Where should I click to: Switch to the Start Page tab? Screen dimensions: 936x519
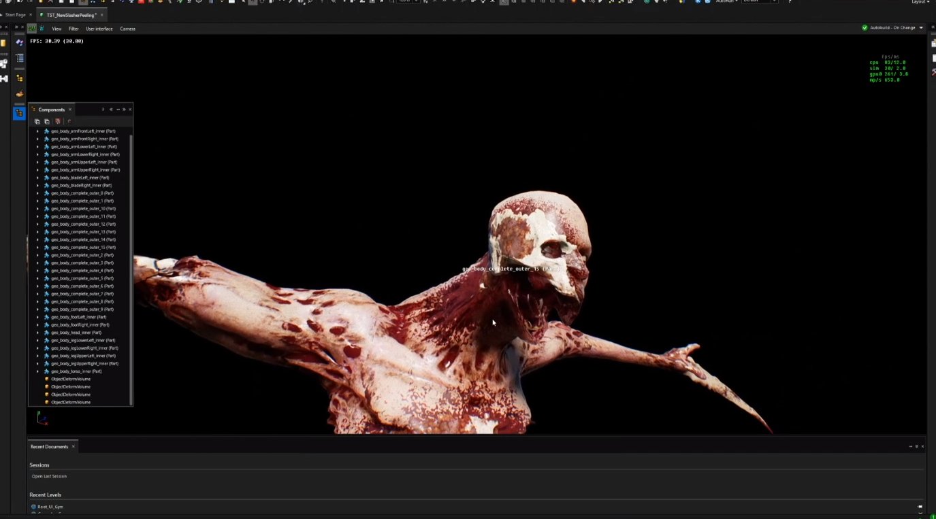pyautogui.click(x=16, y=14)
